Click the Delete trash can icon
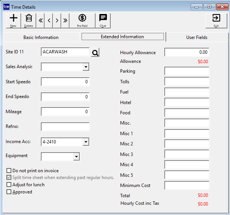Viewport: 230px width, 215px height. pyautogui.click(x=29, y=20)
